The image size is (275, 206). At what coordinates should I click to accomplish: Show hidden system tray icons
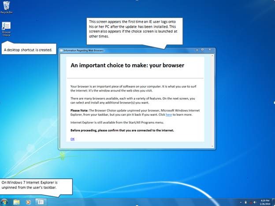(x=241, y=202)
